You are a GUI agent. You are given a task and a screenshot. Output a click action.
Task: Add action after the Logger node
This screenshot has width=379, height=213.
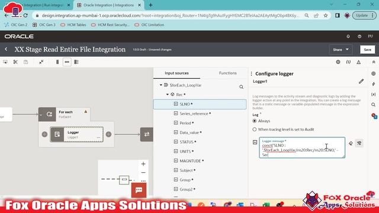(108, 134)
